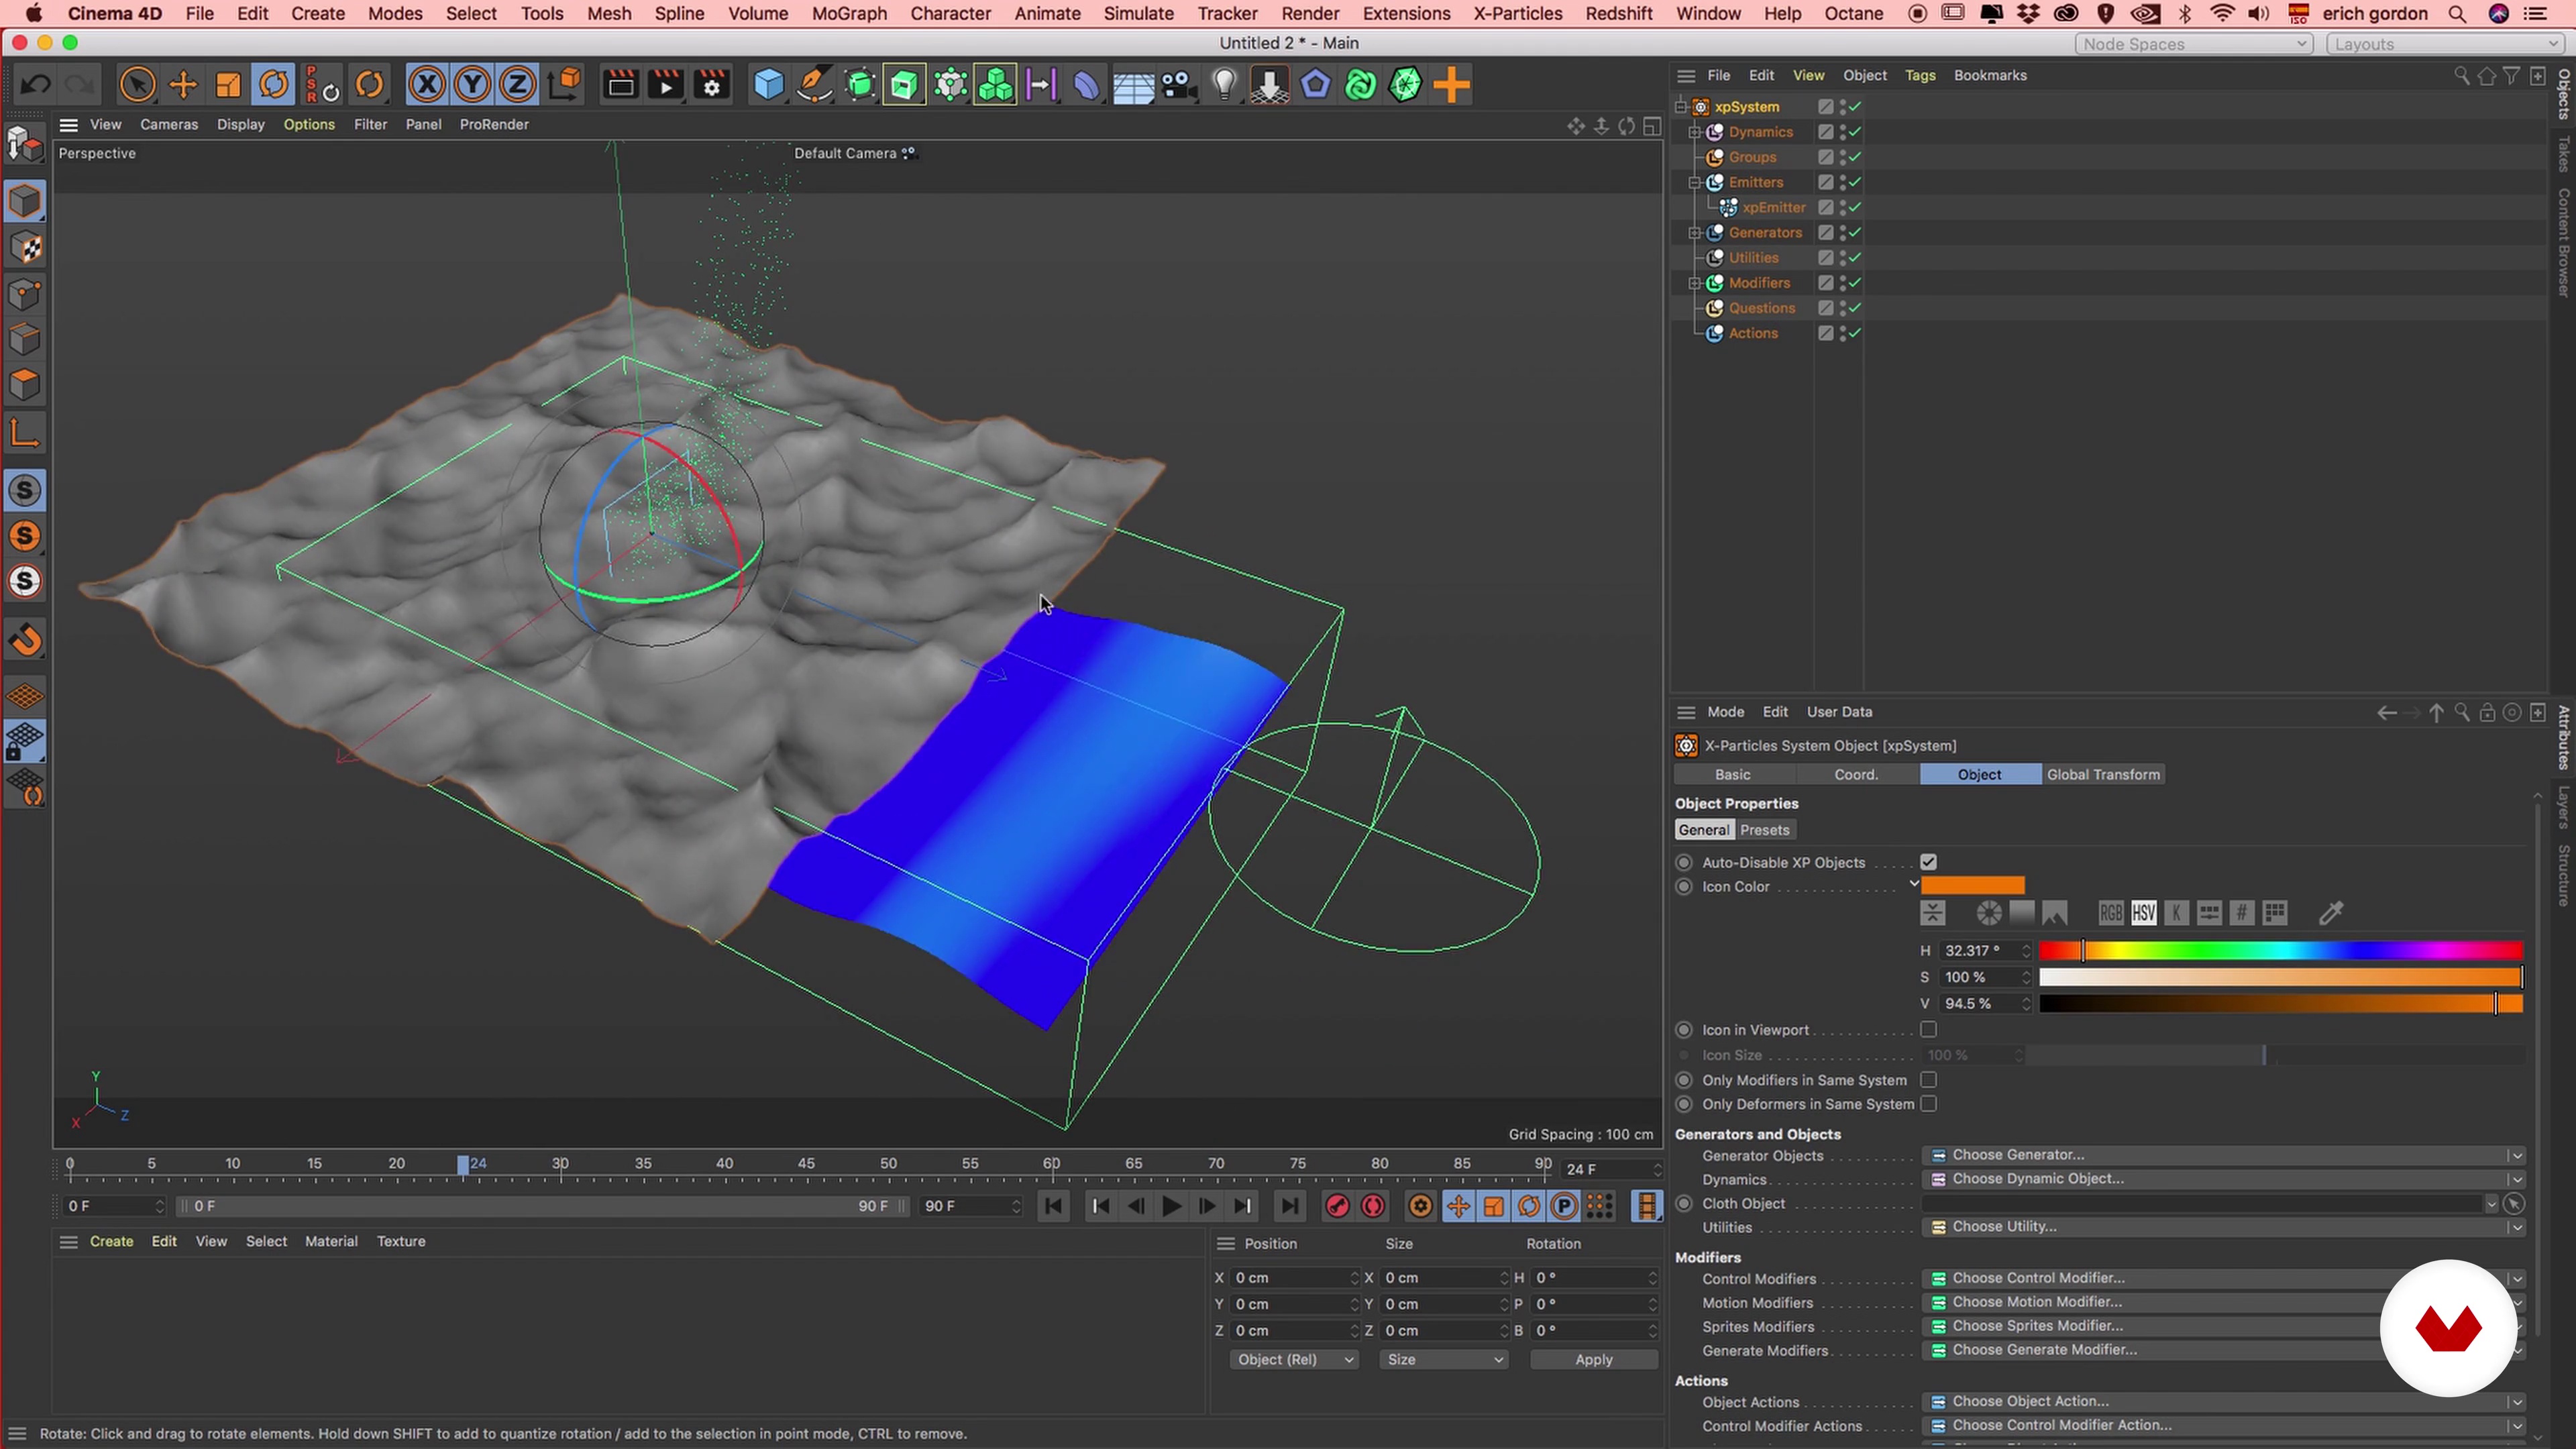Select the Scale tool
2576x1449 pixels.
click(x=228, y=85)
